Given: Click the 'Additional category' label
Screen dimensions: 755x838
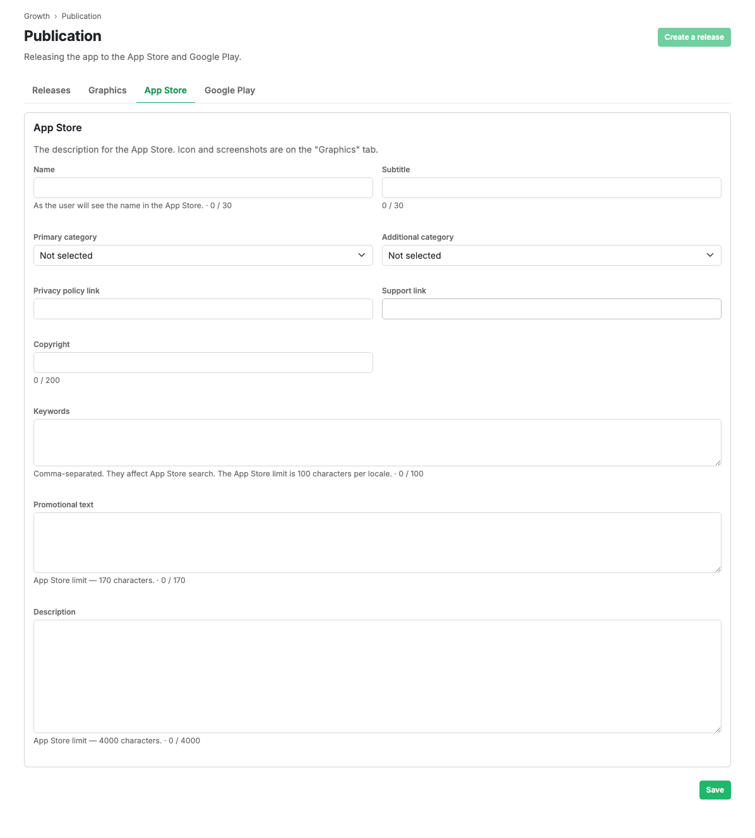Looking at the screenshot, I should [x=418, y=237].
